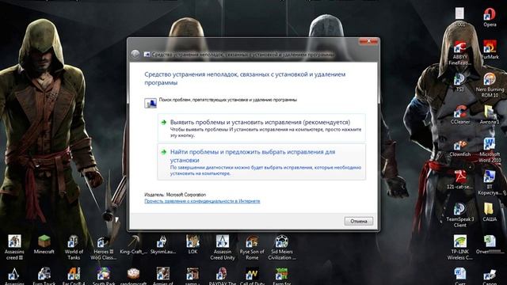Launch World of Tanks
The height and width of the screenshot is (285, 507).
coord(74,247)
